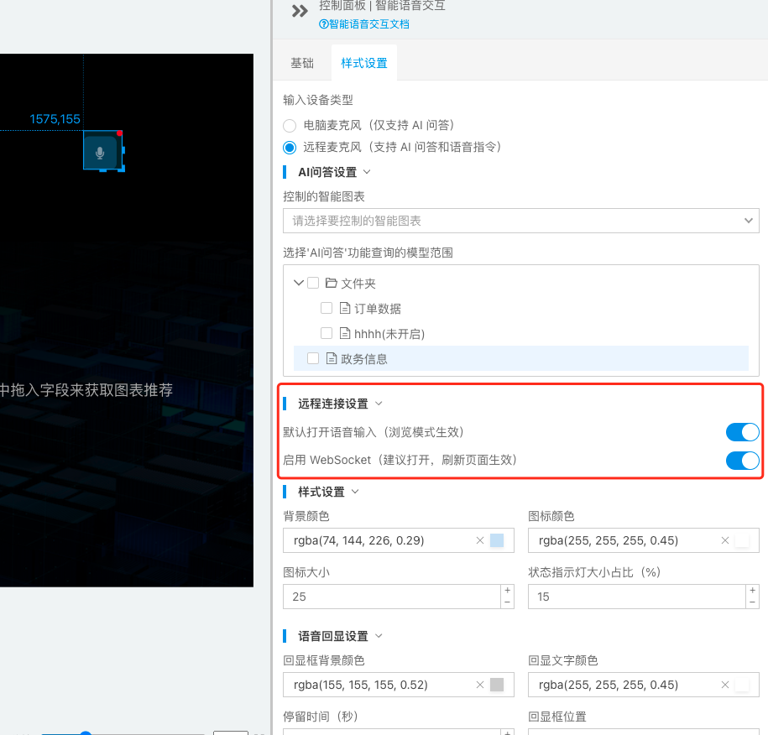
Task: Increase 图标大小 with the plus stepper
Action: [508, 591]
